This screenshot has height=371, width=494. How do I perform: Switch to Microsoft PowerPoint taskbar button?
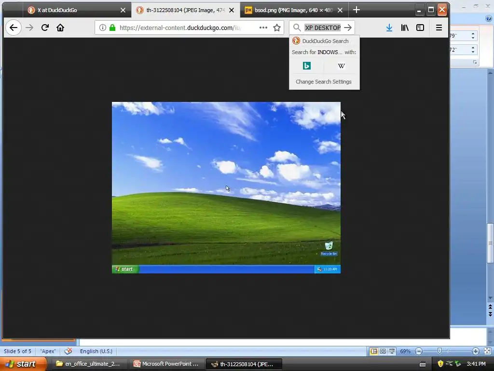click(x=166, y=364)
